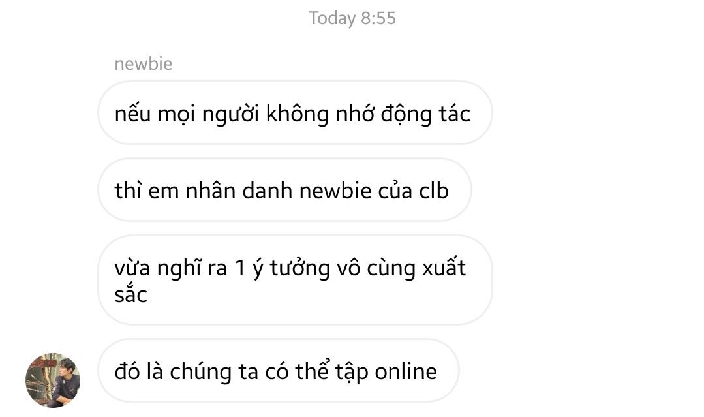Tap the word "online" in the last message
Screen dimensions: 704x417
coord(406,372)
